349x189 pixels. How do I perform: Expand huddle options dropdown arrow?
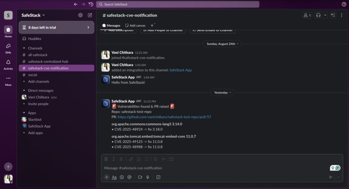(325, 15)
